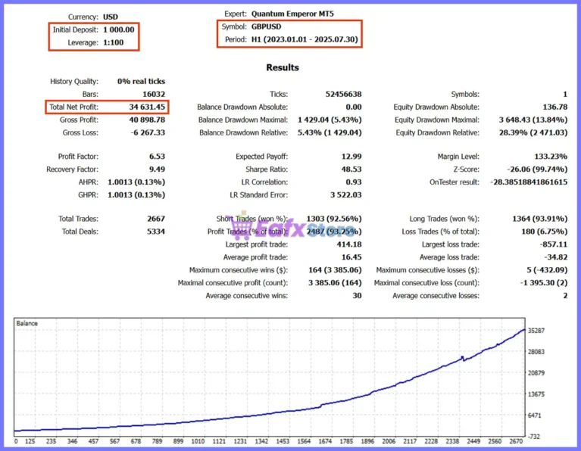
Task: Click the Balance label on the chart
Action: (x=27, y=323)
